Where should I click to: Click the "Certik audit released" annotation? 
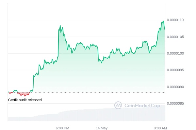tap(25, 100)
